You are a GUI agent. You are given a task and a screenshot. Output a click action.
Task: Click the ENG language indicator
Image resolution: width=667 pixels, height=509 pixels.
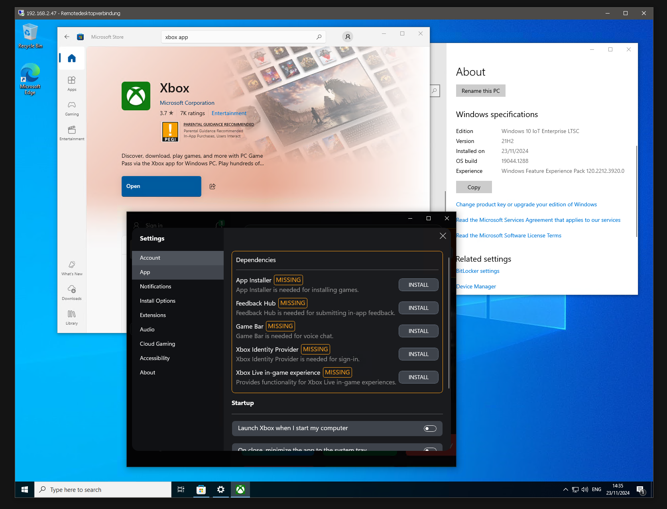(x=596, y=489)
